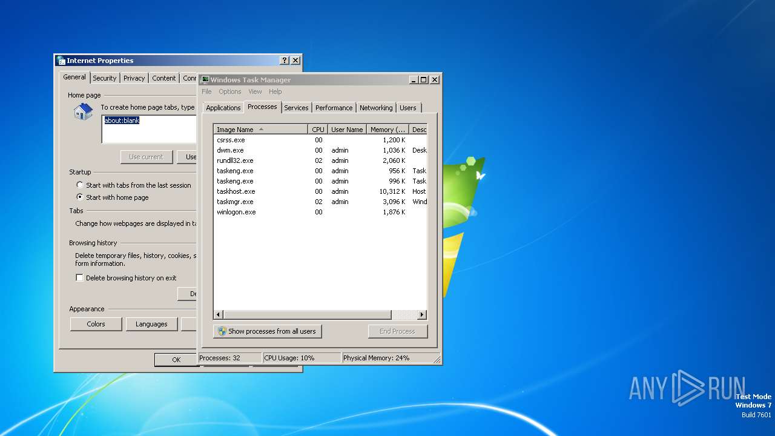Sort processes by User Name column
The height and width of the screenshot is (436, 775).
pos(348,130)
